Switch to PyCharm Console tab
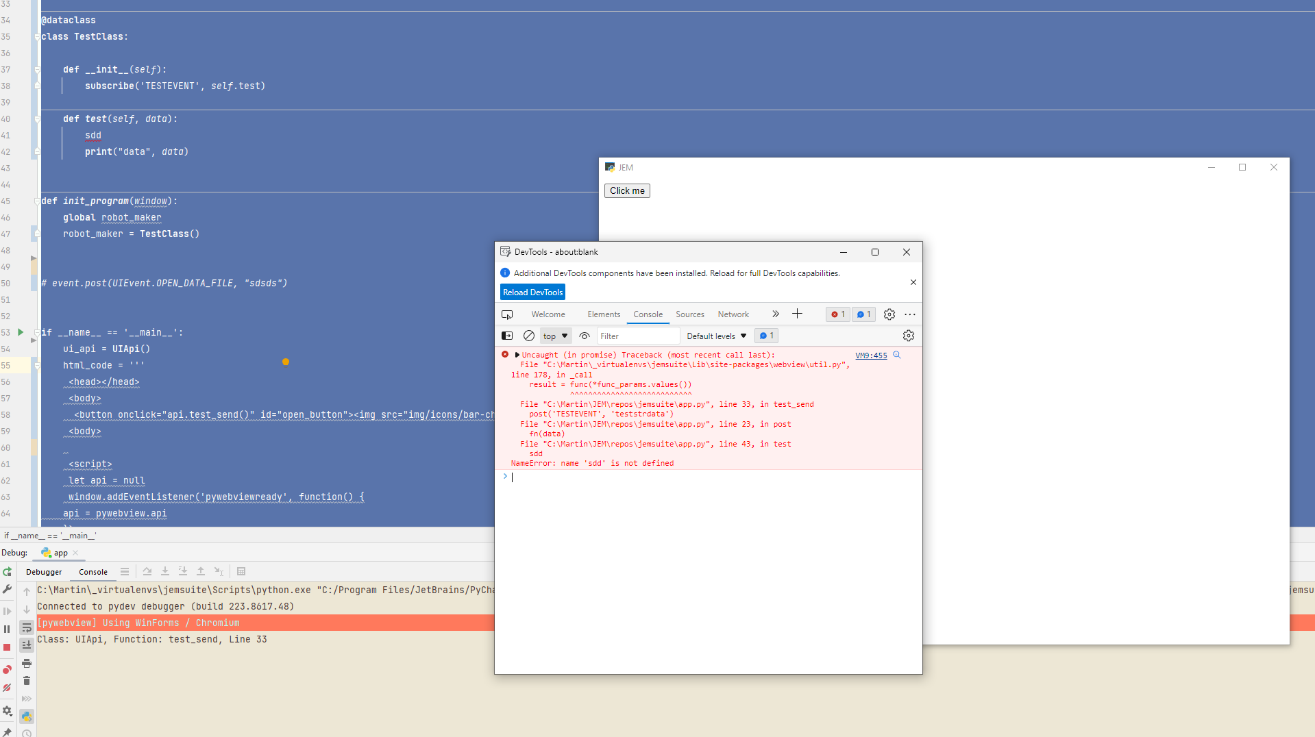Image resolution: width=1315 pixels, height=737 pixels. point(93,572)
